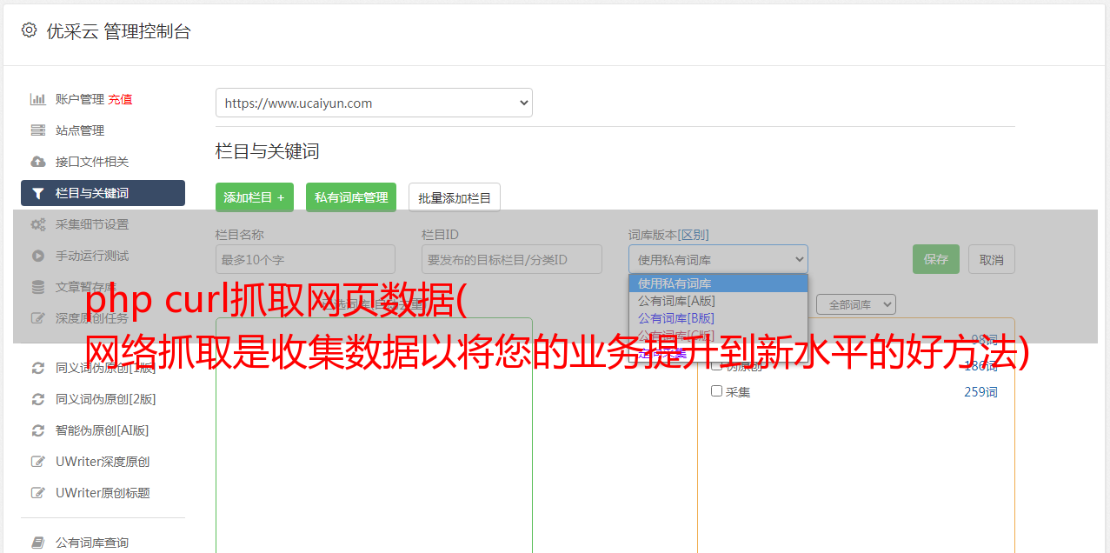Open the site URL dropdown https://www.ucaiyun.com
The width and height of the screenshot is (1110, 553).
(374, 103)
